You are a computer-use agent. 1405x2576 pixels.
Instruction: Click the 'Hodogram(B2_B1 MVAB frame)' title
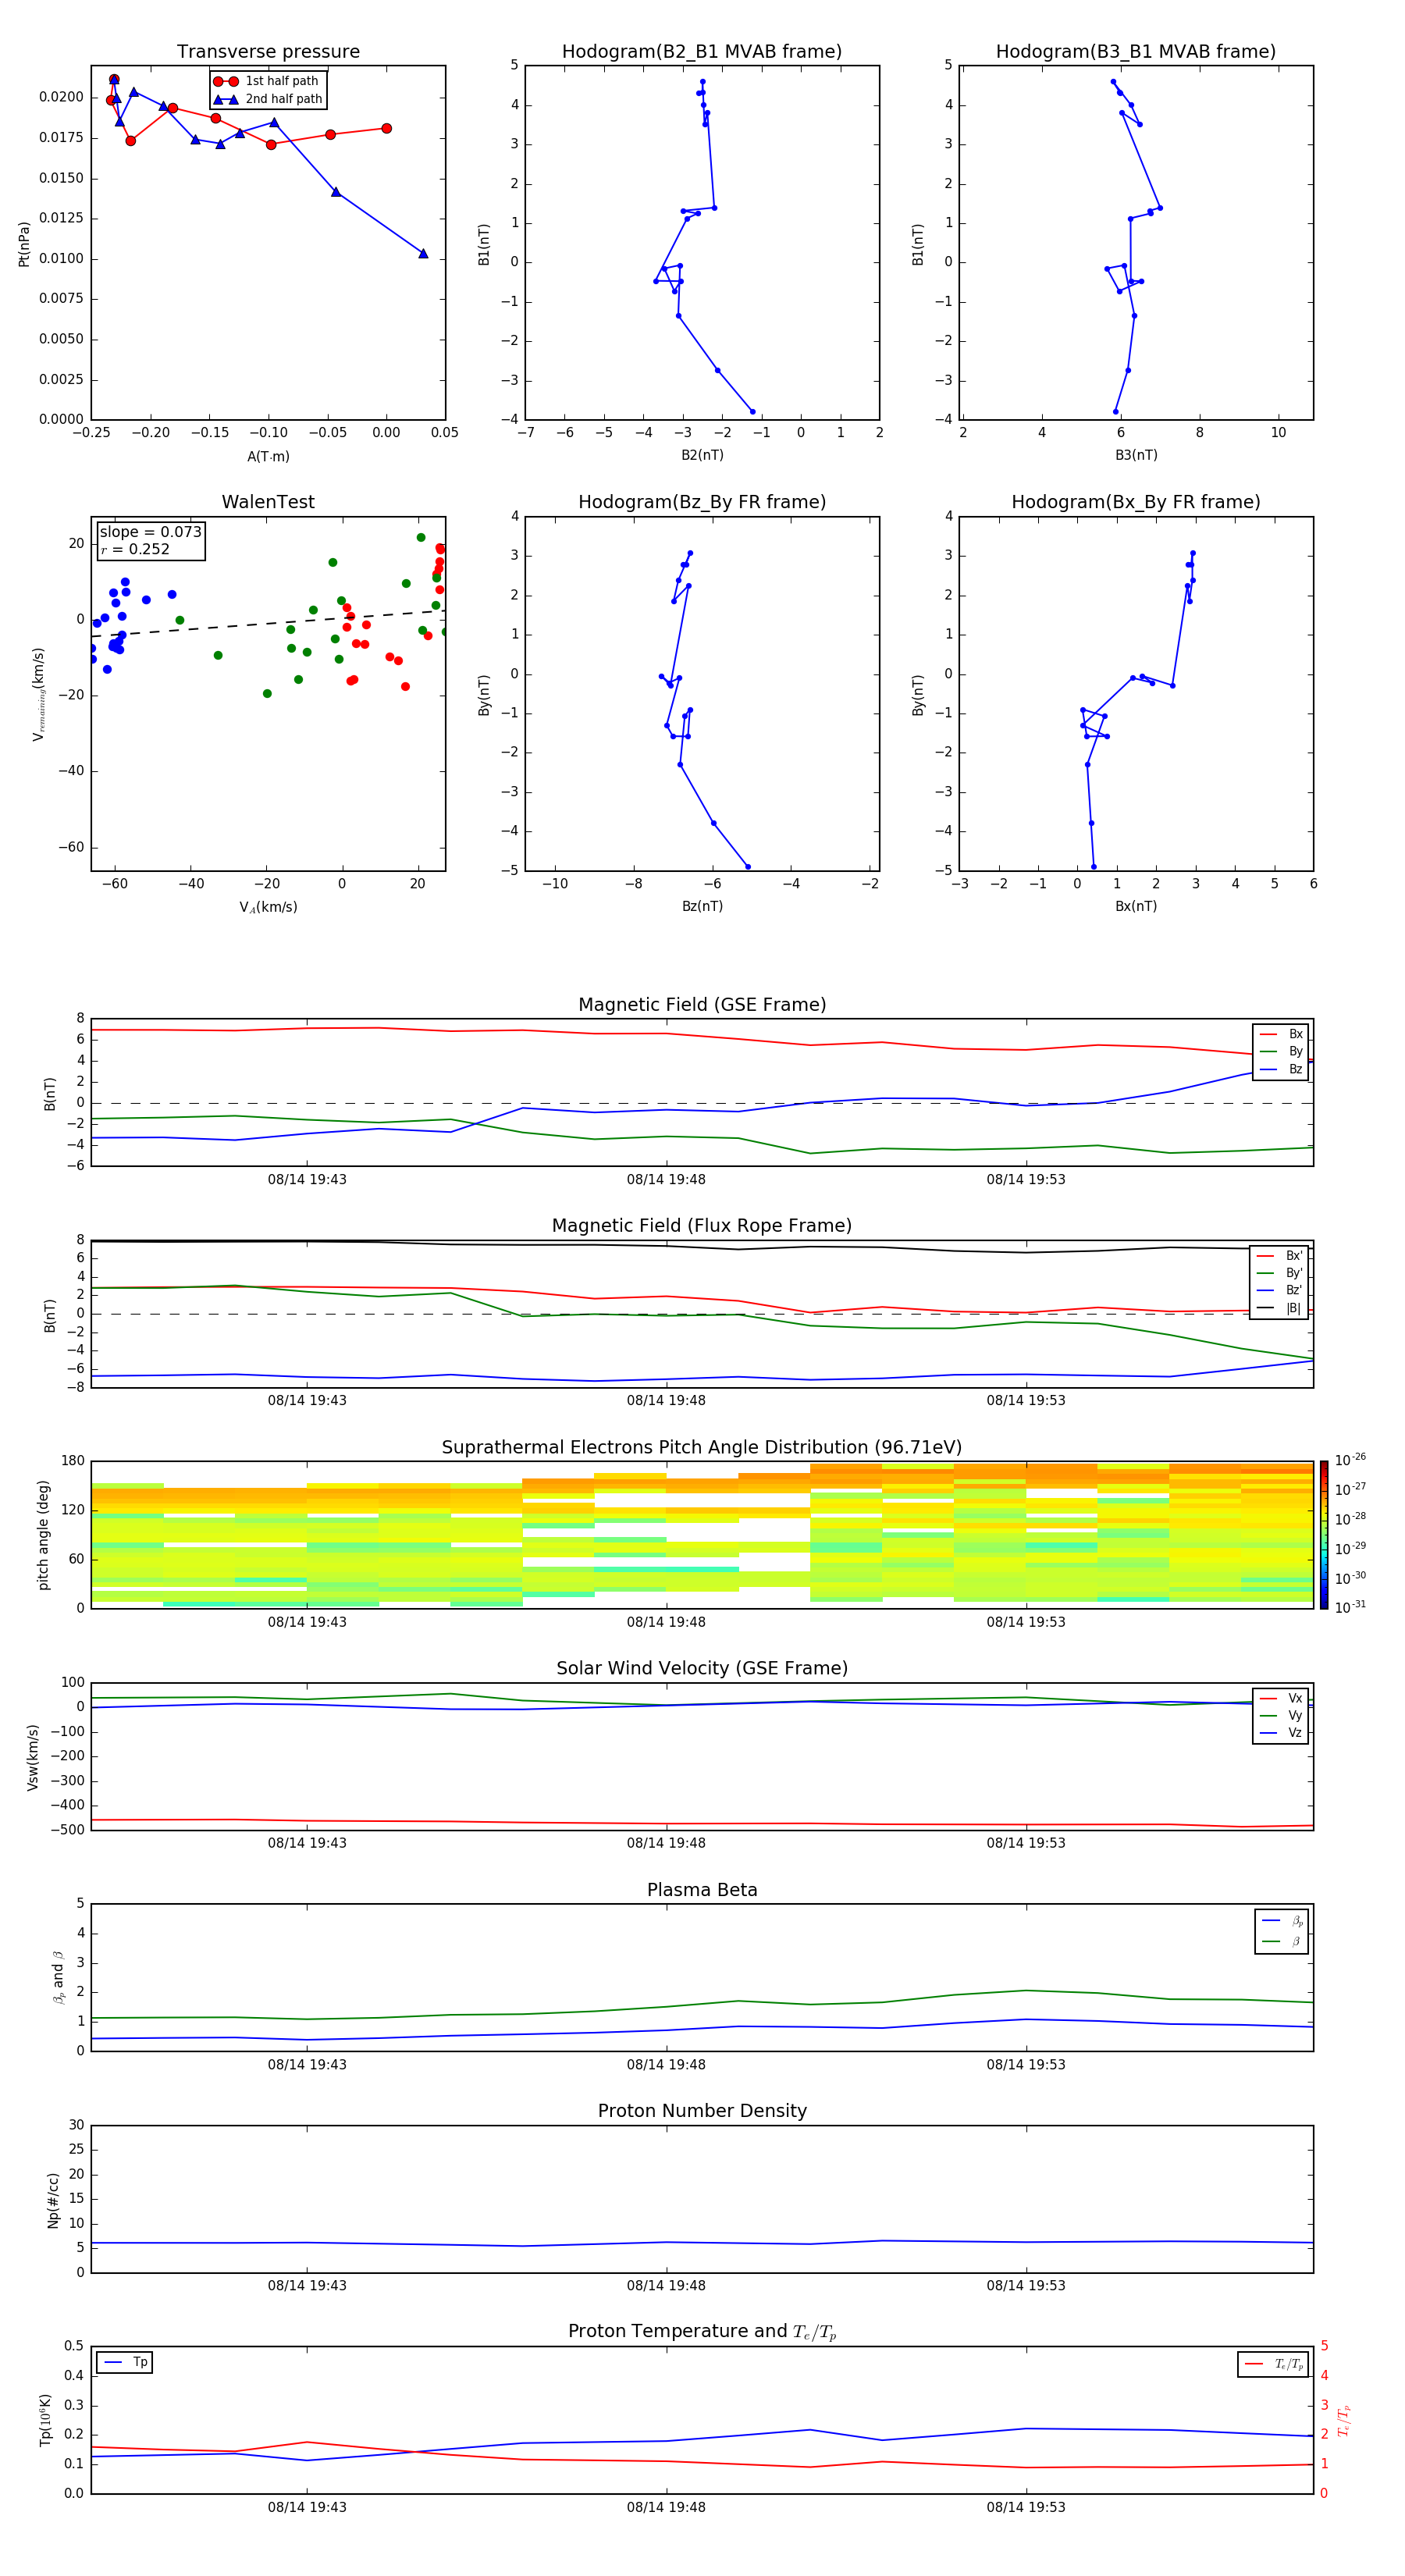[x=702, y=52]
